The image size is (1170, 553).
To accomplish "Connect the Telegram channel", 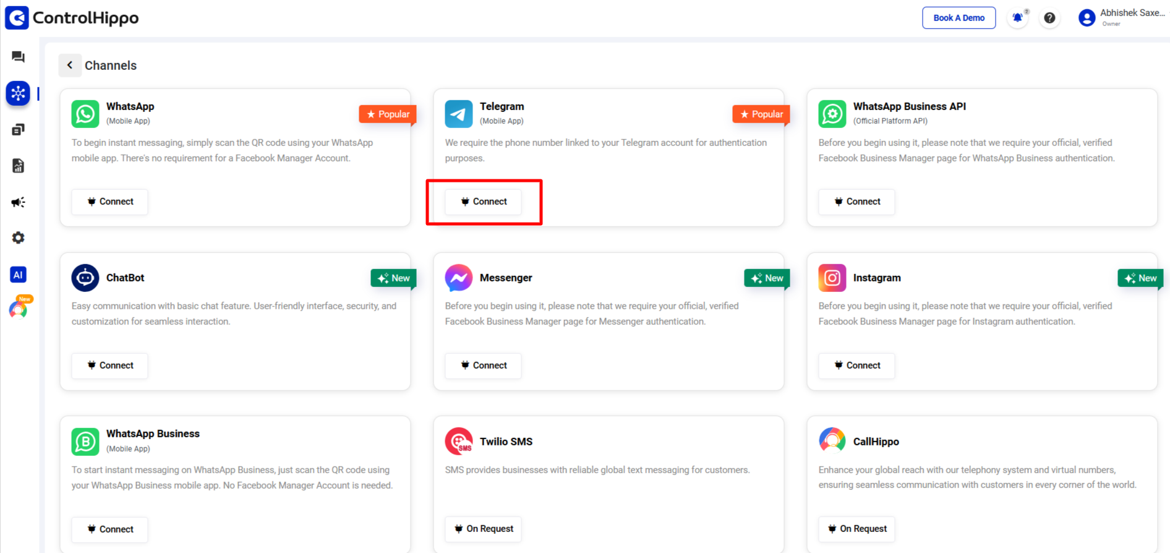I will (x=484, y=202).
